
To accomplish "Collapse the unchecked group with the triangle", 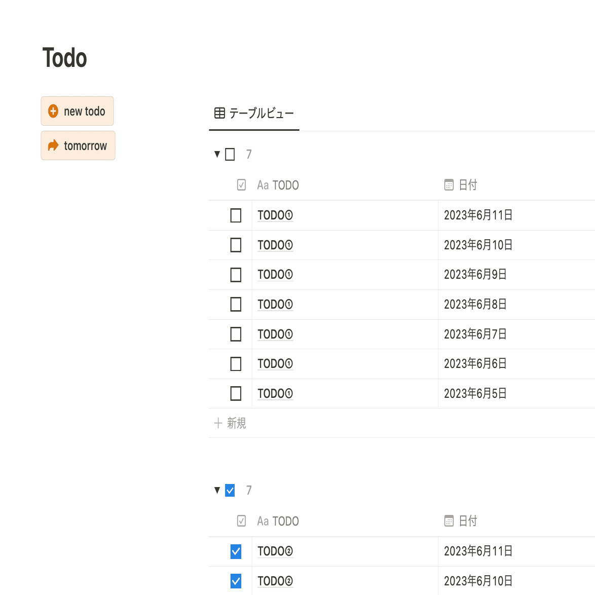I will coord(217,154).
